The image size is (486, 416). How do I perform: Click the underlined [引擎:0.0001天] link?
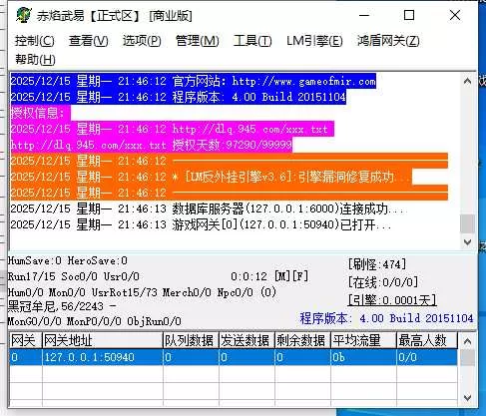pos(392,300)
